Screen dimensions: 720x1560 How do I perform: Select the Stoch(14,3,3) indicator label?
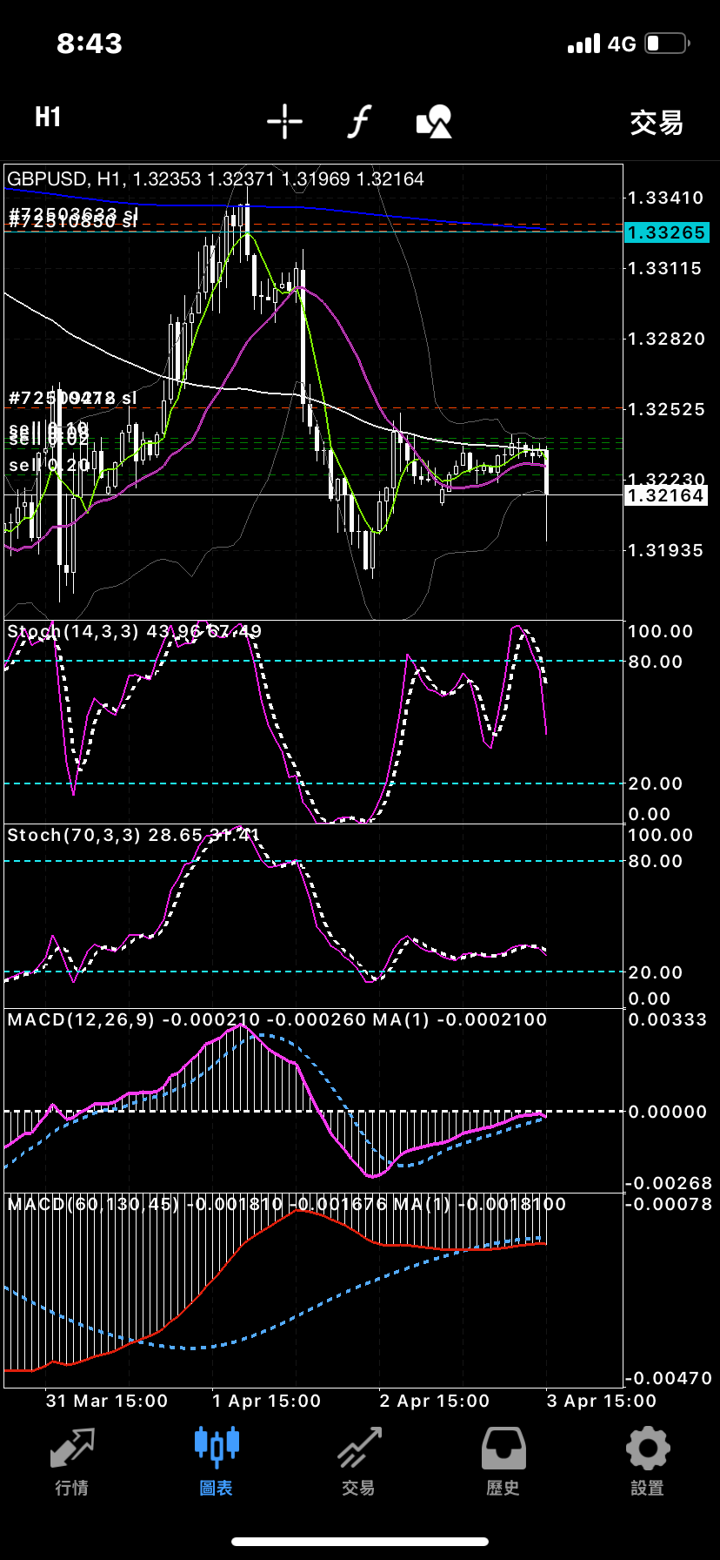tap(73, 631)
